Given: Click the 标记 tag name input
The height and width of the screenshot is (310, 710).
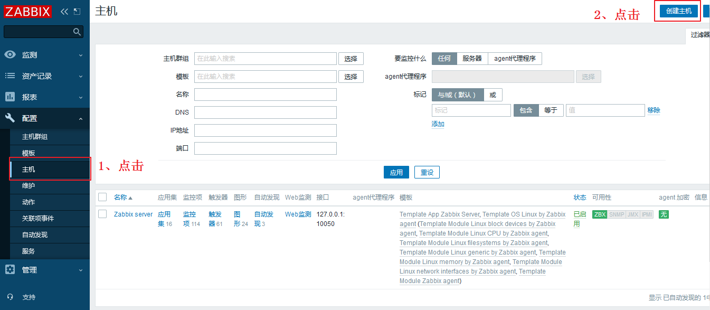Looking at the screenshot, I should click(471, 110).
